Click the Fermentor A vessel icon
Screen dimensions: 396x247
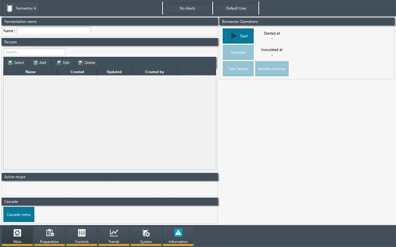click(x=10, y=8)
